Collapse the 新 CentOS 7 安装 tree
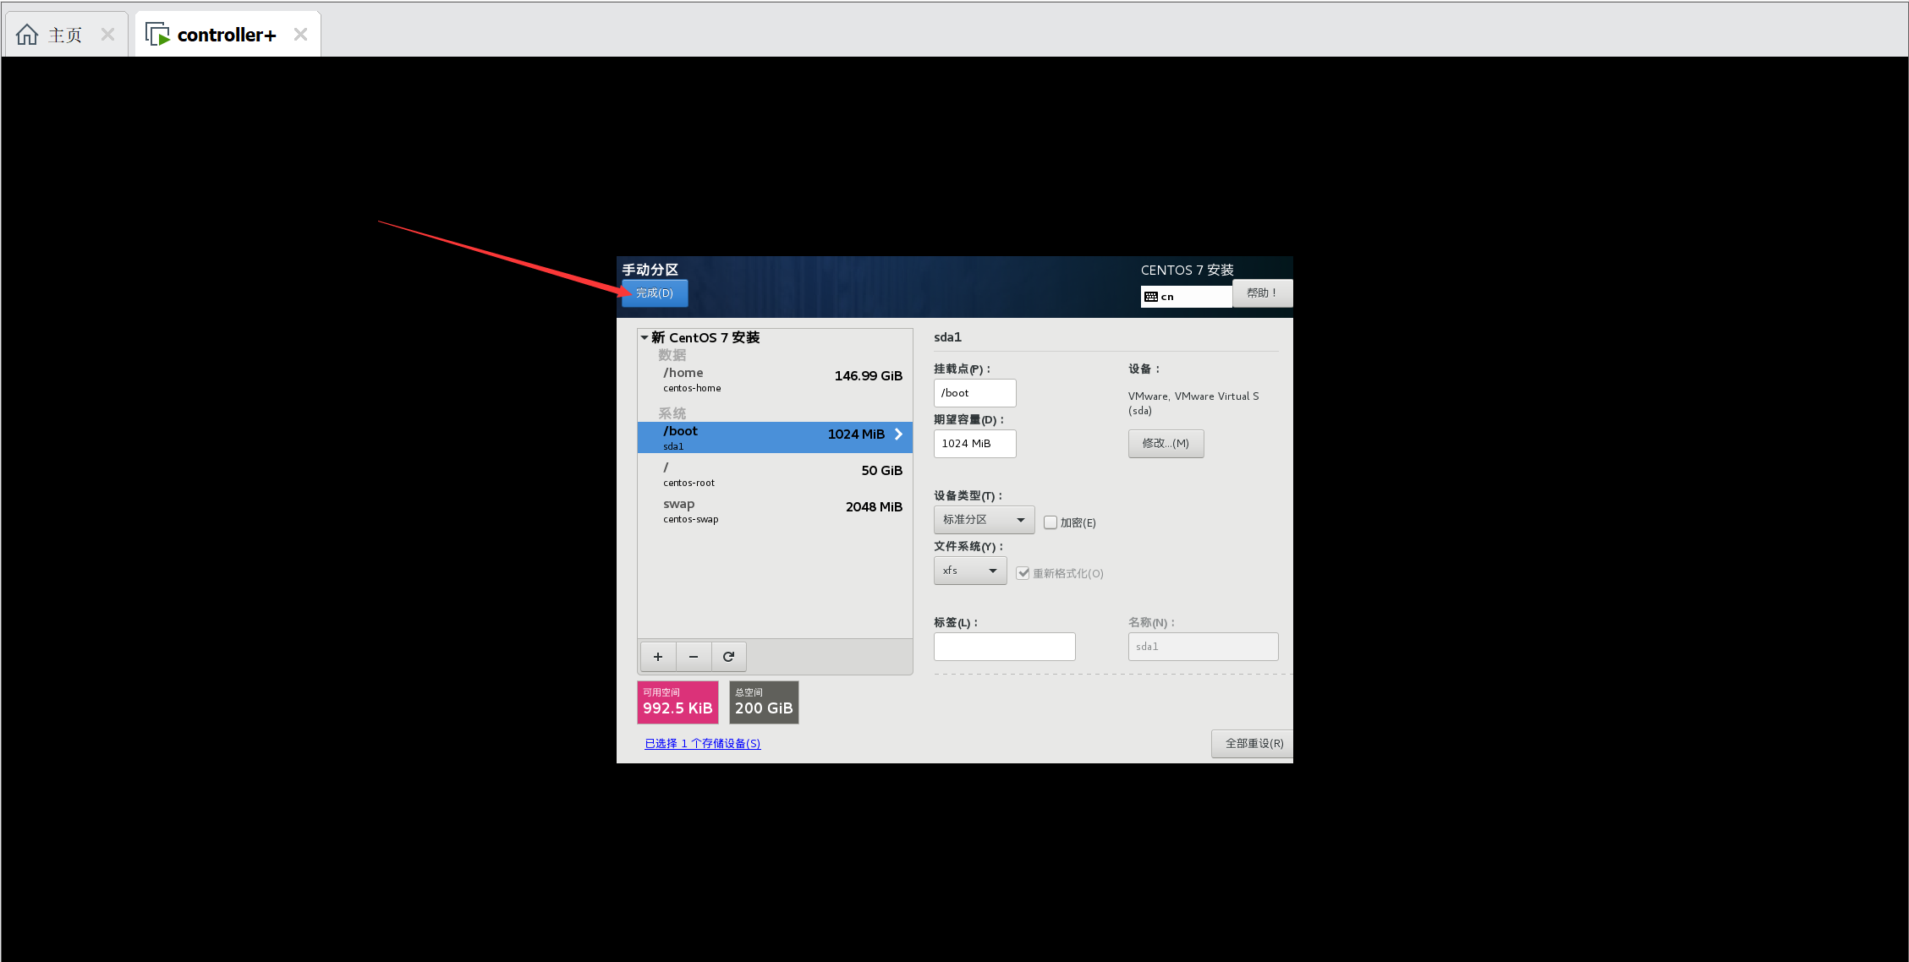 [x=645, y=337]
